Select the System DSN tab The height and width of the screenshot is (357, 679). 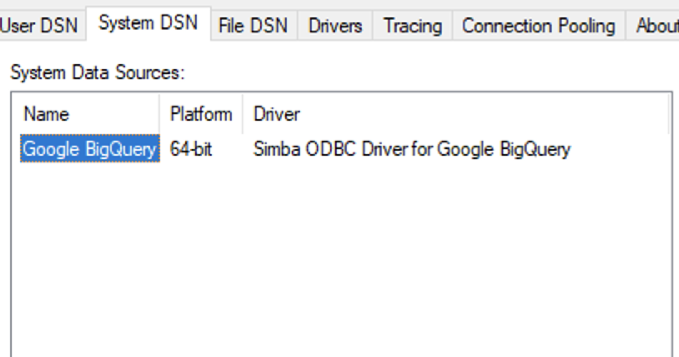pyautogui.click(x=148, y=23)
